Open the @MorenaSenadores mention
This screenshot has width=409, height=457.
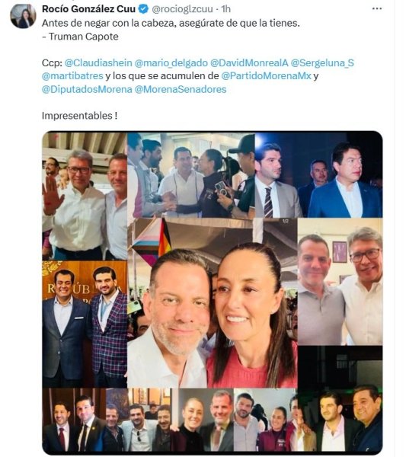pos(181,89)
